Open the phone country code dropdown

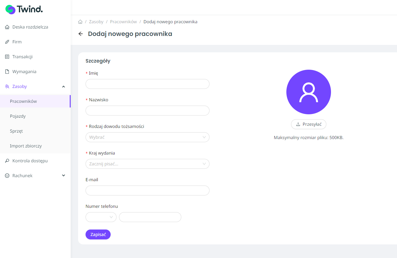point(101,217)
